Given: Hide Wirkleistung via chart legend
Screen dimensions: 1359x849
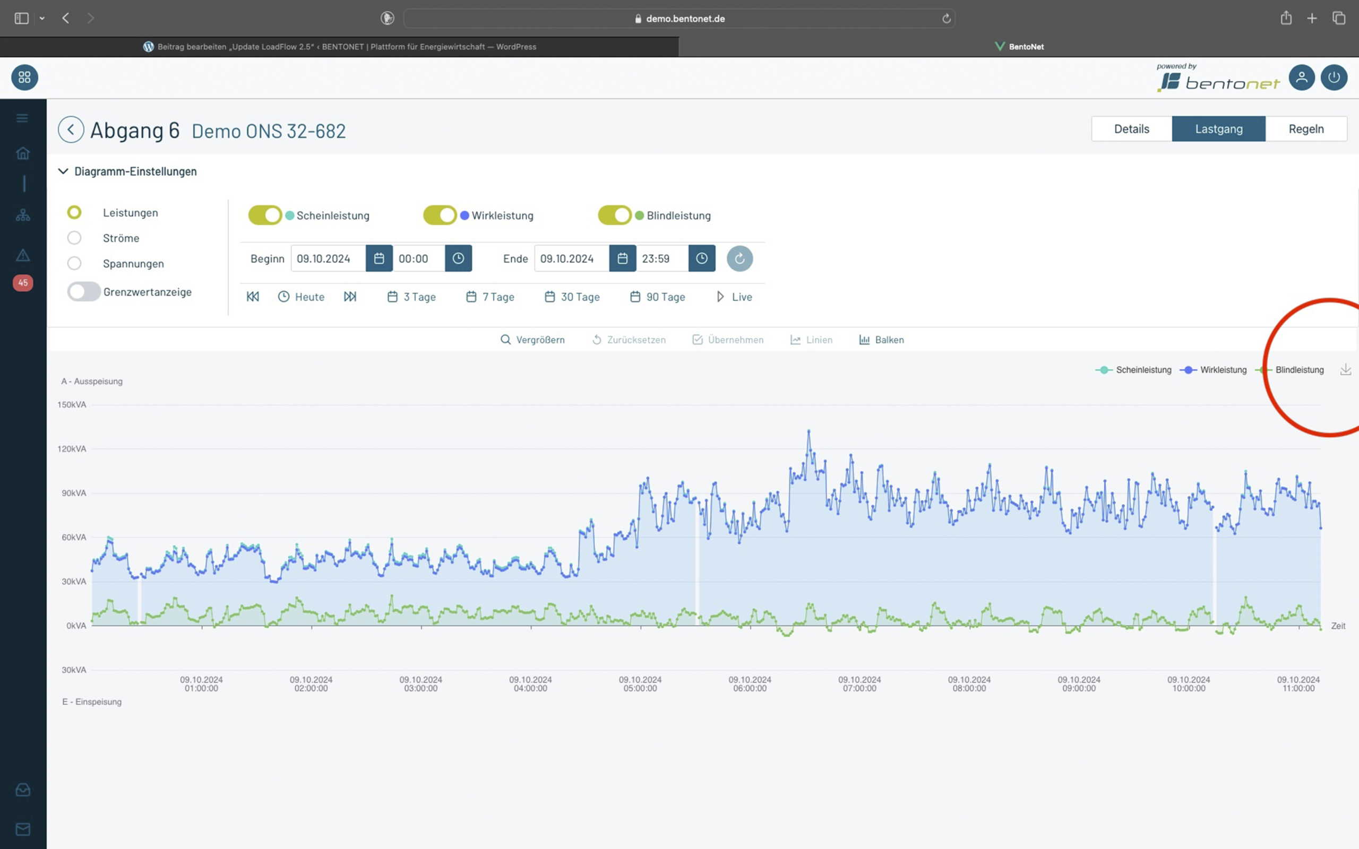Looking at the screenshot, I should pyautogui.click(x=1213, y=369).
